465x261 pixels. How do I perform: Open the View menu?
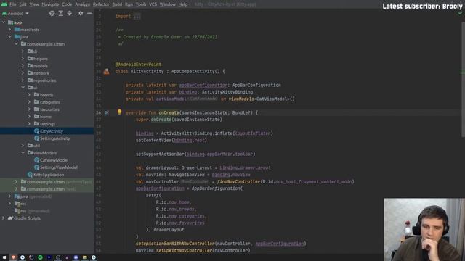coord(34,4)
